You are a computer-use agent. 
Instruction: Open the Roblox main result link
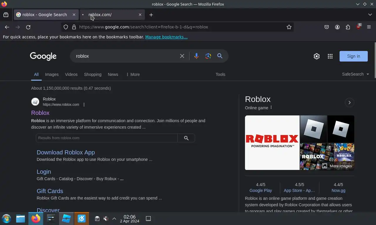coord(40,113)
